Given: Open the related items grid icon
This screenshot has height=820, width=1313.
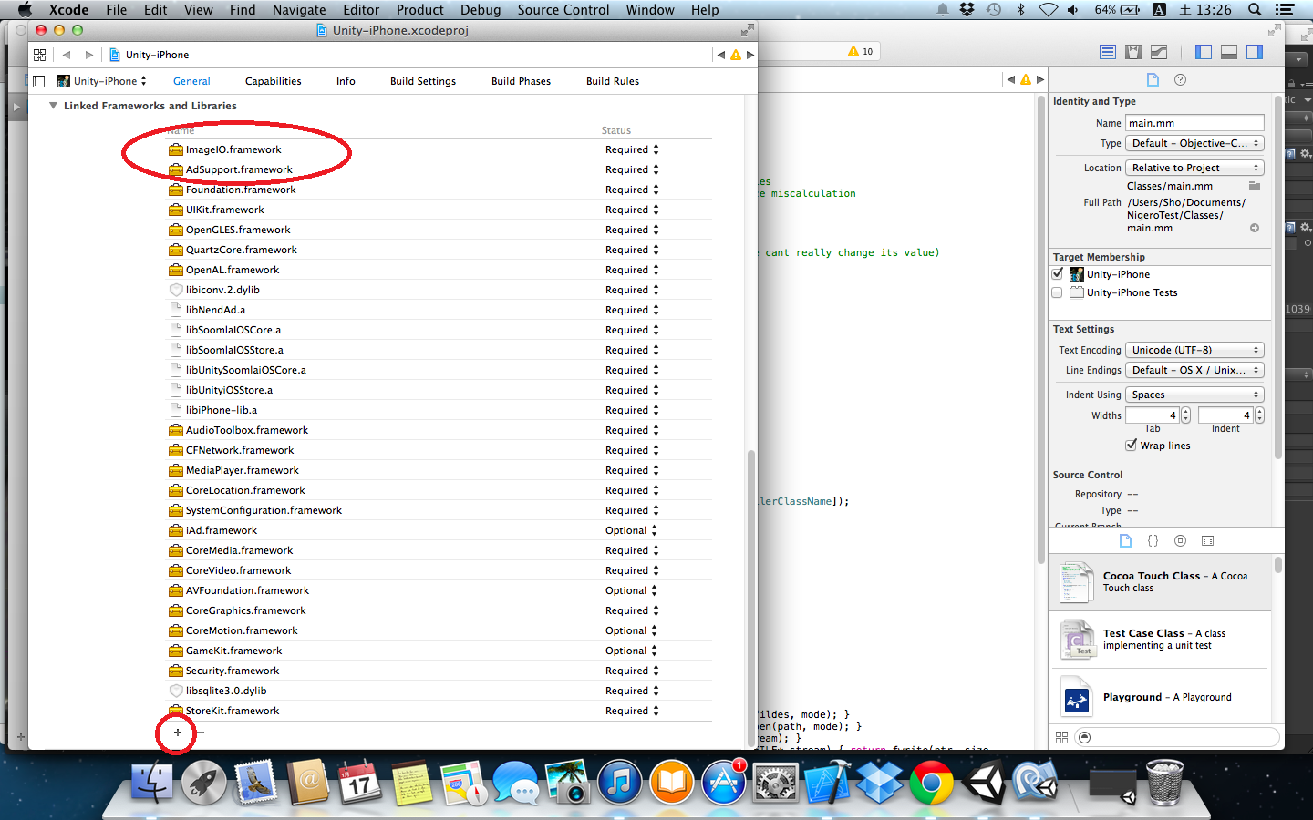Looking at the screenshot, I should 39,55.
